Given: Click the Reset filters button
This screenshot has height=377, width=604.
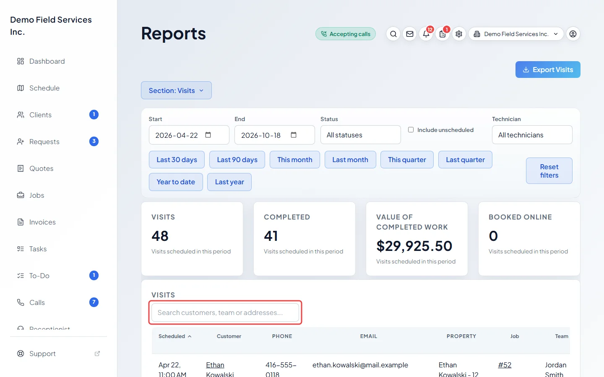Looking at the screenshot, I should click(x=549, y=171).
